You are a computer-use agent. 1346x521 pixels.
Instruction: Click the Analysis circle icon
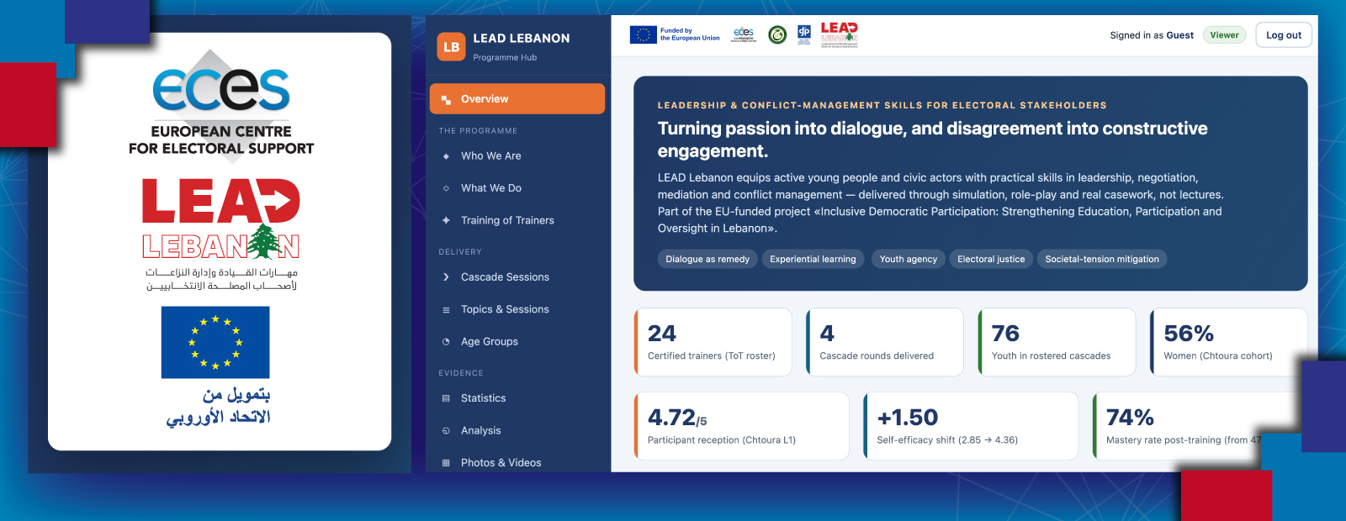(446, 430)
